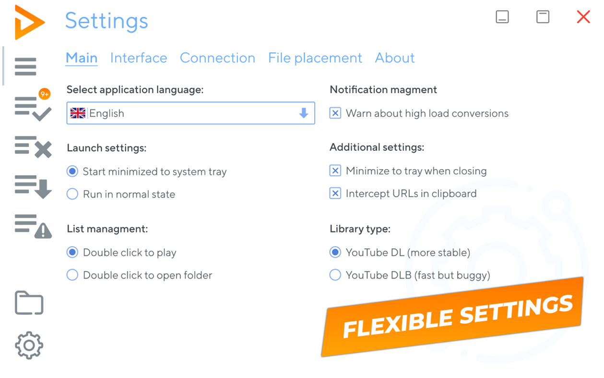Select the active downloads sidebar icon

(30, 186)
